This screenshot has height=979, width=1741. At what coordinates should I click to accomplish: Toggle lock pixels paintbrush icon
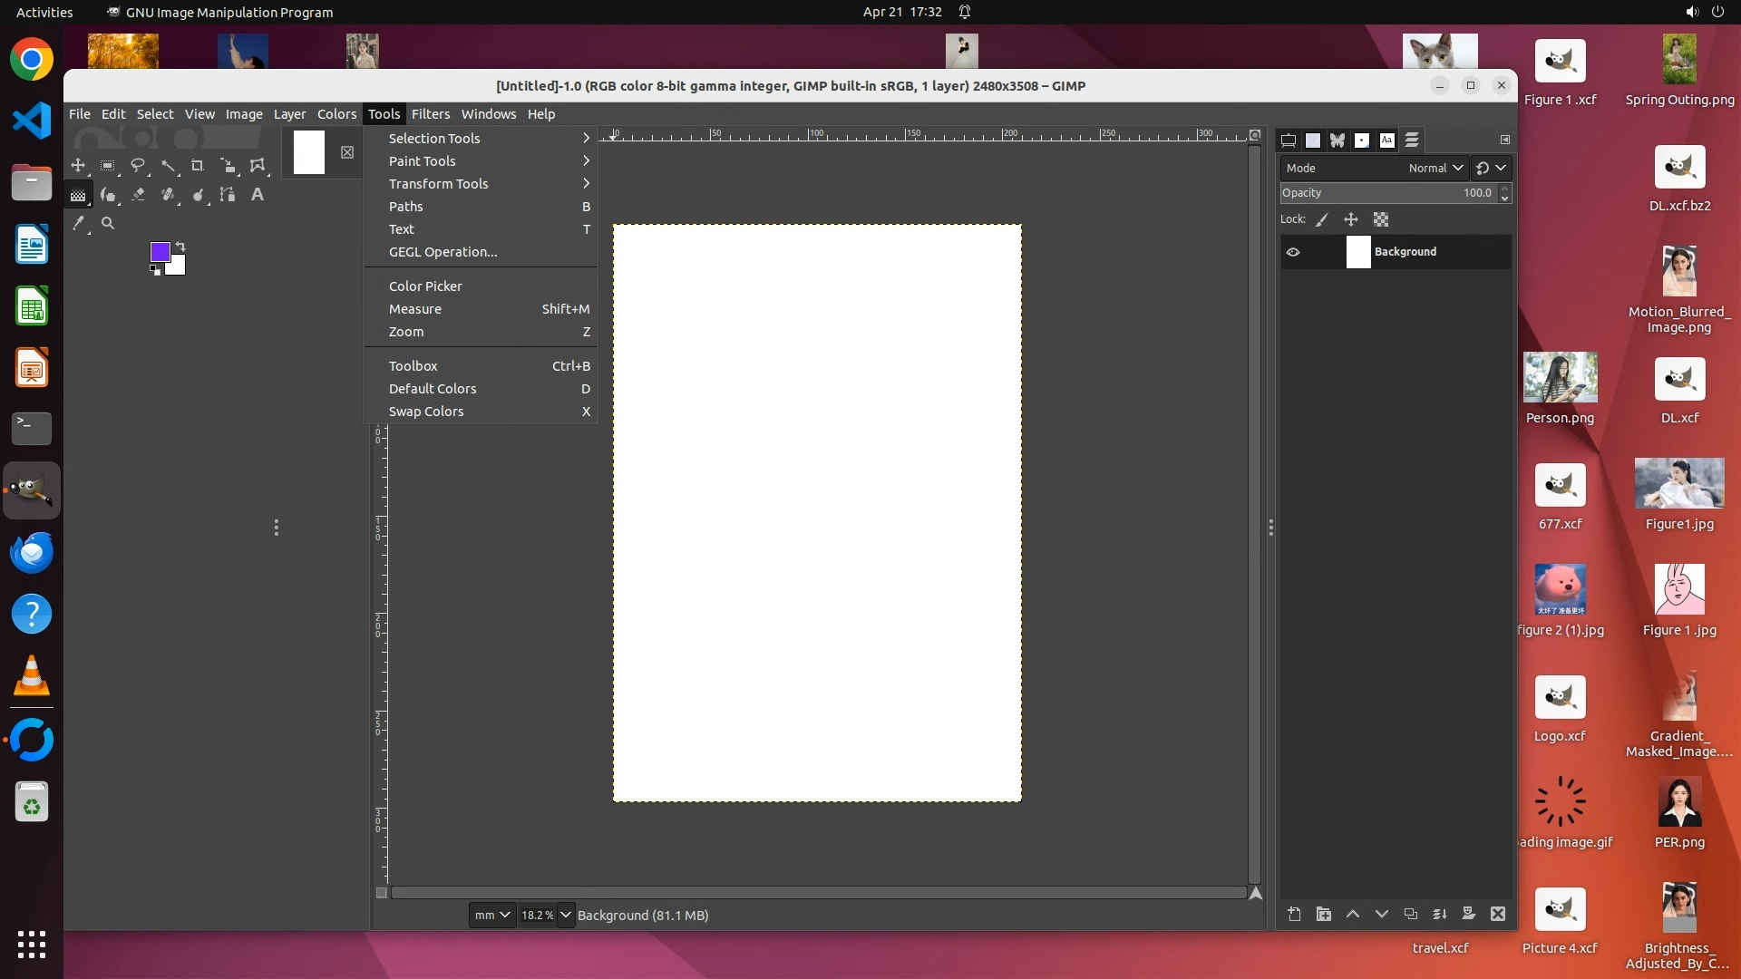[1322, 219]
